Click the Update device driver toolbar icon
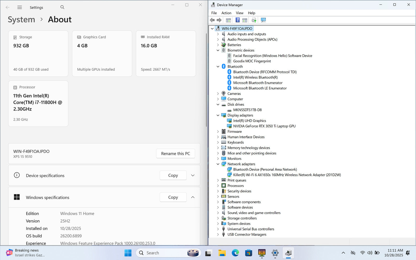Viewport: 416px width, 260px height. [x=254, y=20]
